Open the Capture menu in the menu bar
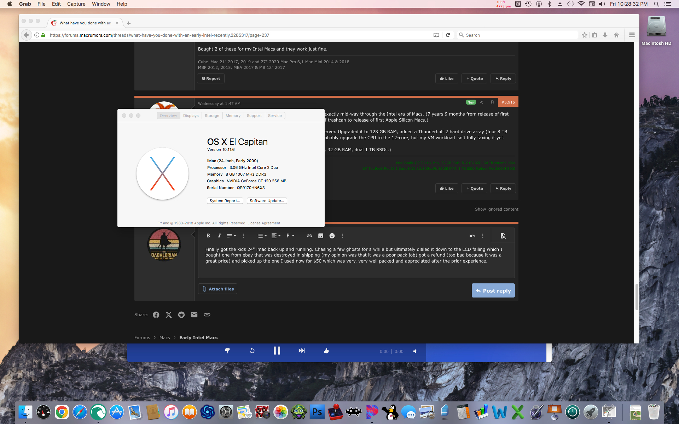The width and height of the screenshot is (679, 424). point(76,4)
